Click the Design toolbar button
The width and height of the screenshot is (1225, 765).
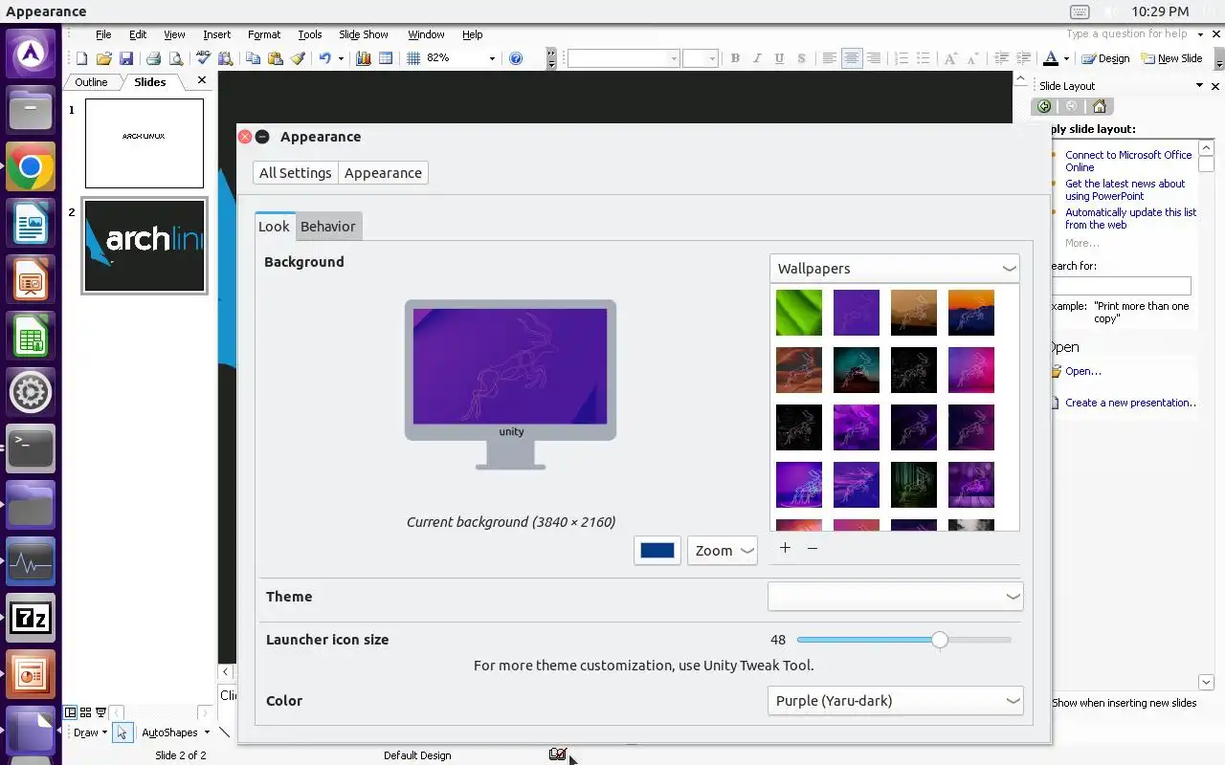(1105, 58)
